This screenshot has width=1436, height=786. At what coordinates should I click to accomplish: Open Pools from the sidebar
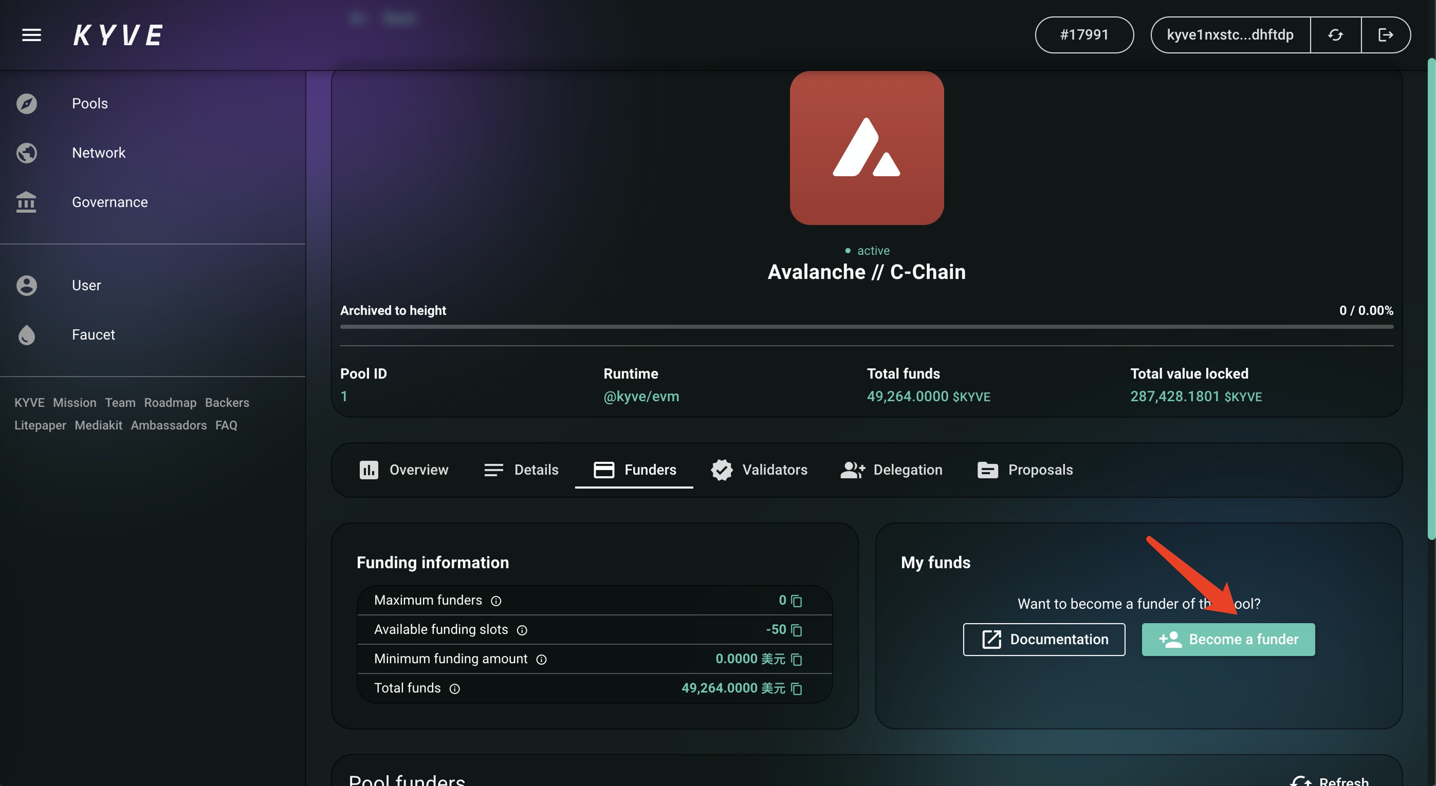[x=89, y=104]
